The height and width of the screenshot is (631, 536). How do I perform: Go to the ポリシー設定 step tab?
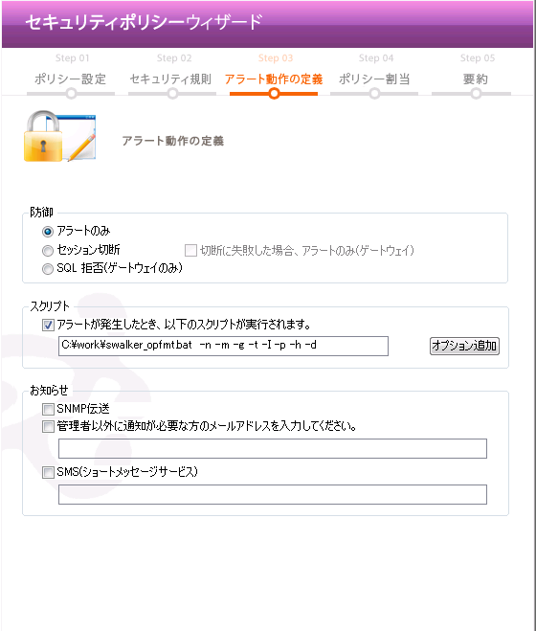click(x=71, y=79)
